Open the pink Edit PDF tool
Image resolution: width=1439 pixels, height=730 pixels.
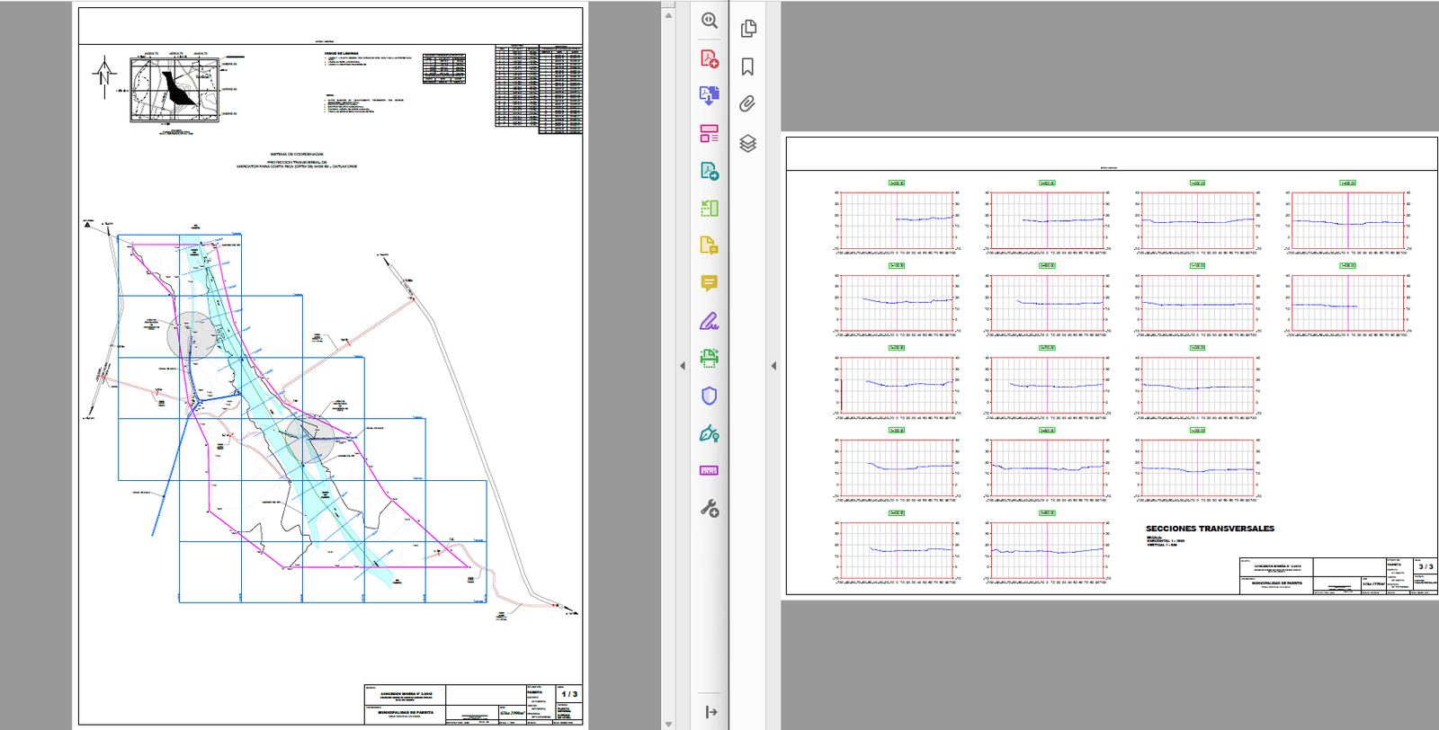(x=710, y=134)
